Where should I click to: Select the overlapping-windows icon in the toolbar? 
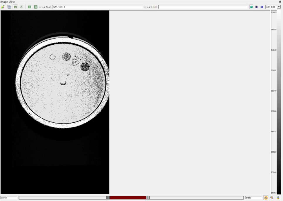(9, 7)
